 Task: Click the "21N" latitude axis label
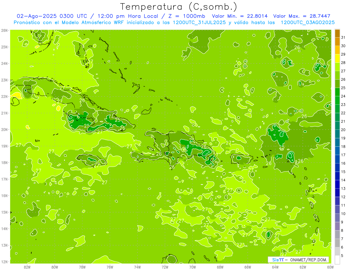tap(4, 113)
